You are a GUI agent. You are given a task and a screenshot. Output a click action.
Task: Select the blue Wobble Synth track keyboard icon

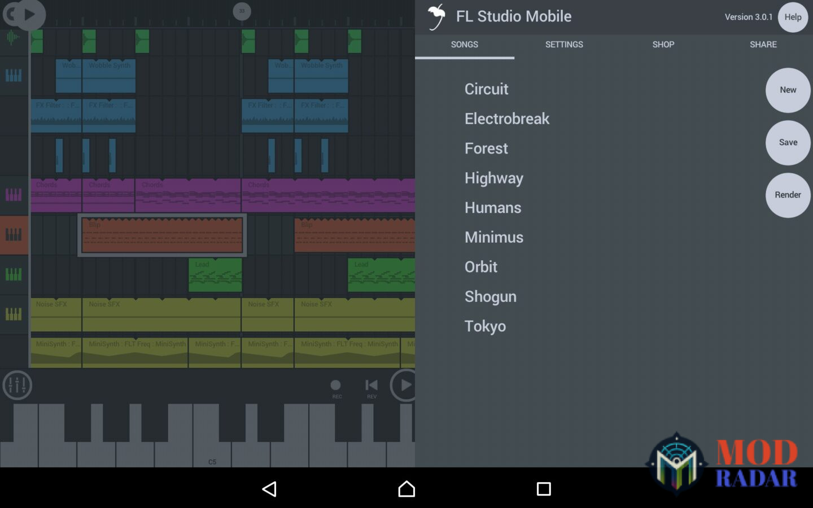point(14,75)
